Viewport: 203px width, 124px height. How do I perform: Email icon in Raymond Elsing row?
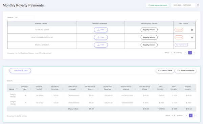[192, 30]
